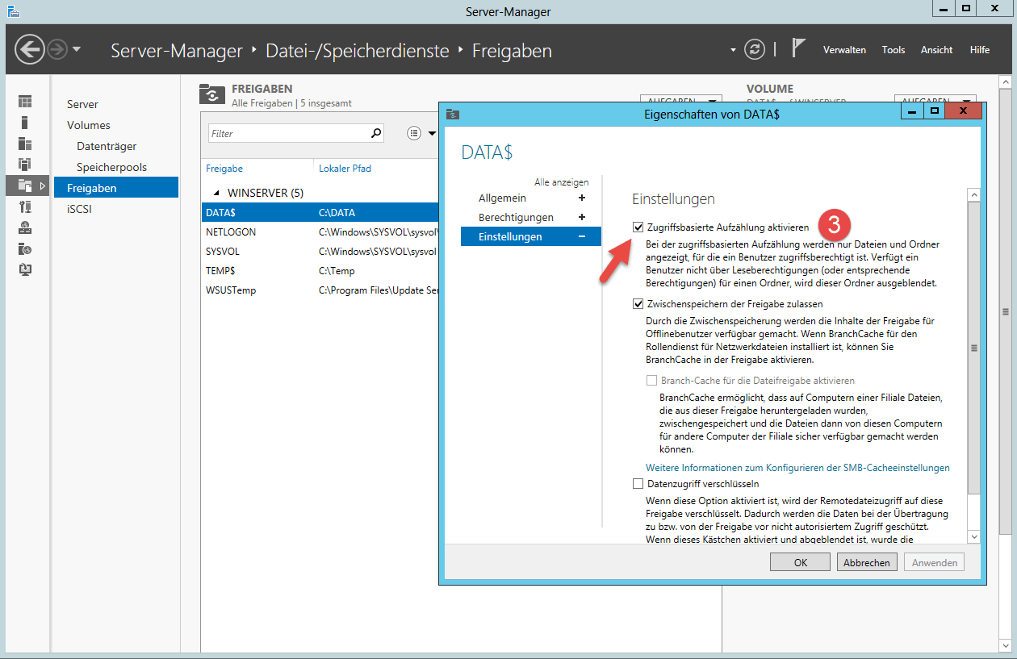Open the Dashboard icon in left sidebar

(25, 102)
